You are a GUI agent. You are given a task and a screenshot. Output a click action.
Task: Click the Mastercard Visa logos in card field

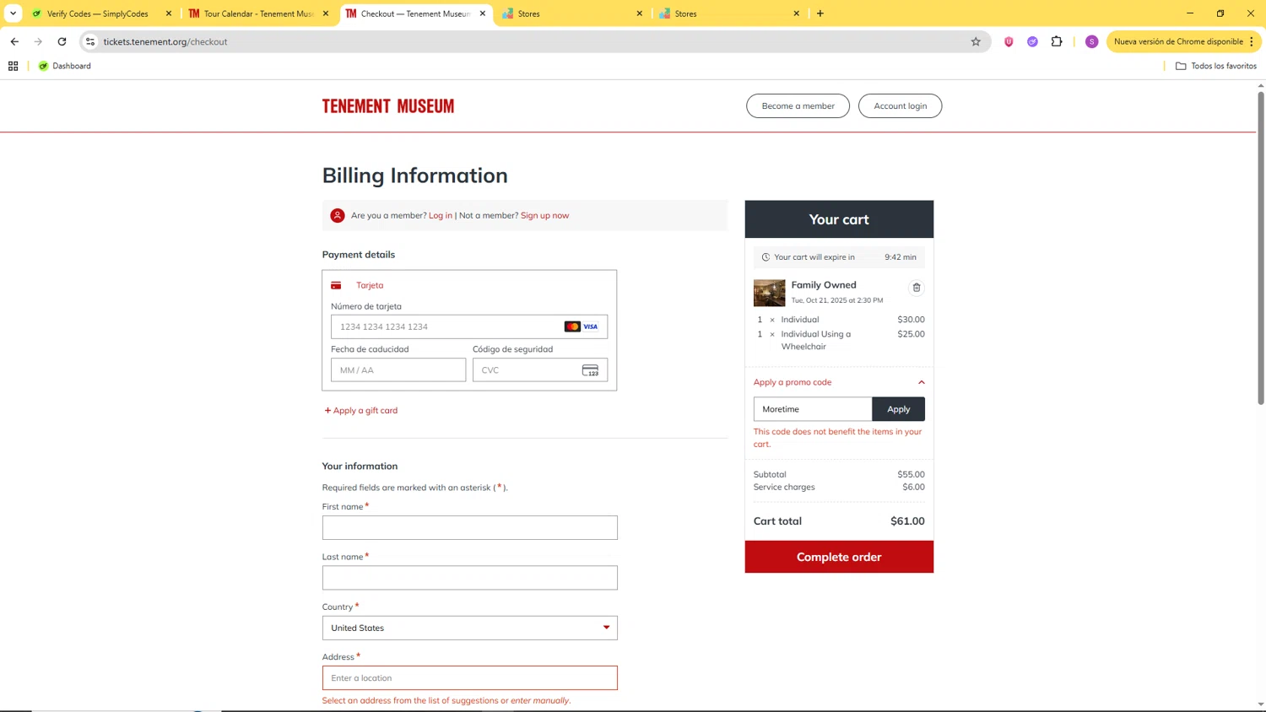pyautogui.click(x=582, y=326)
